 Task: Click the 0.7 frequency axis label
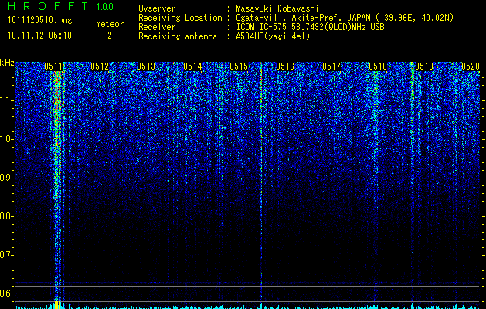(5, 255)
